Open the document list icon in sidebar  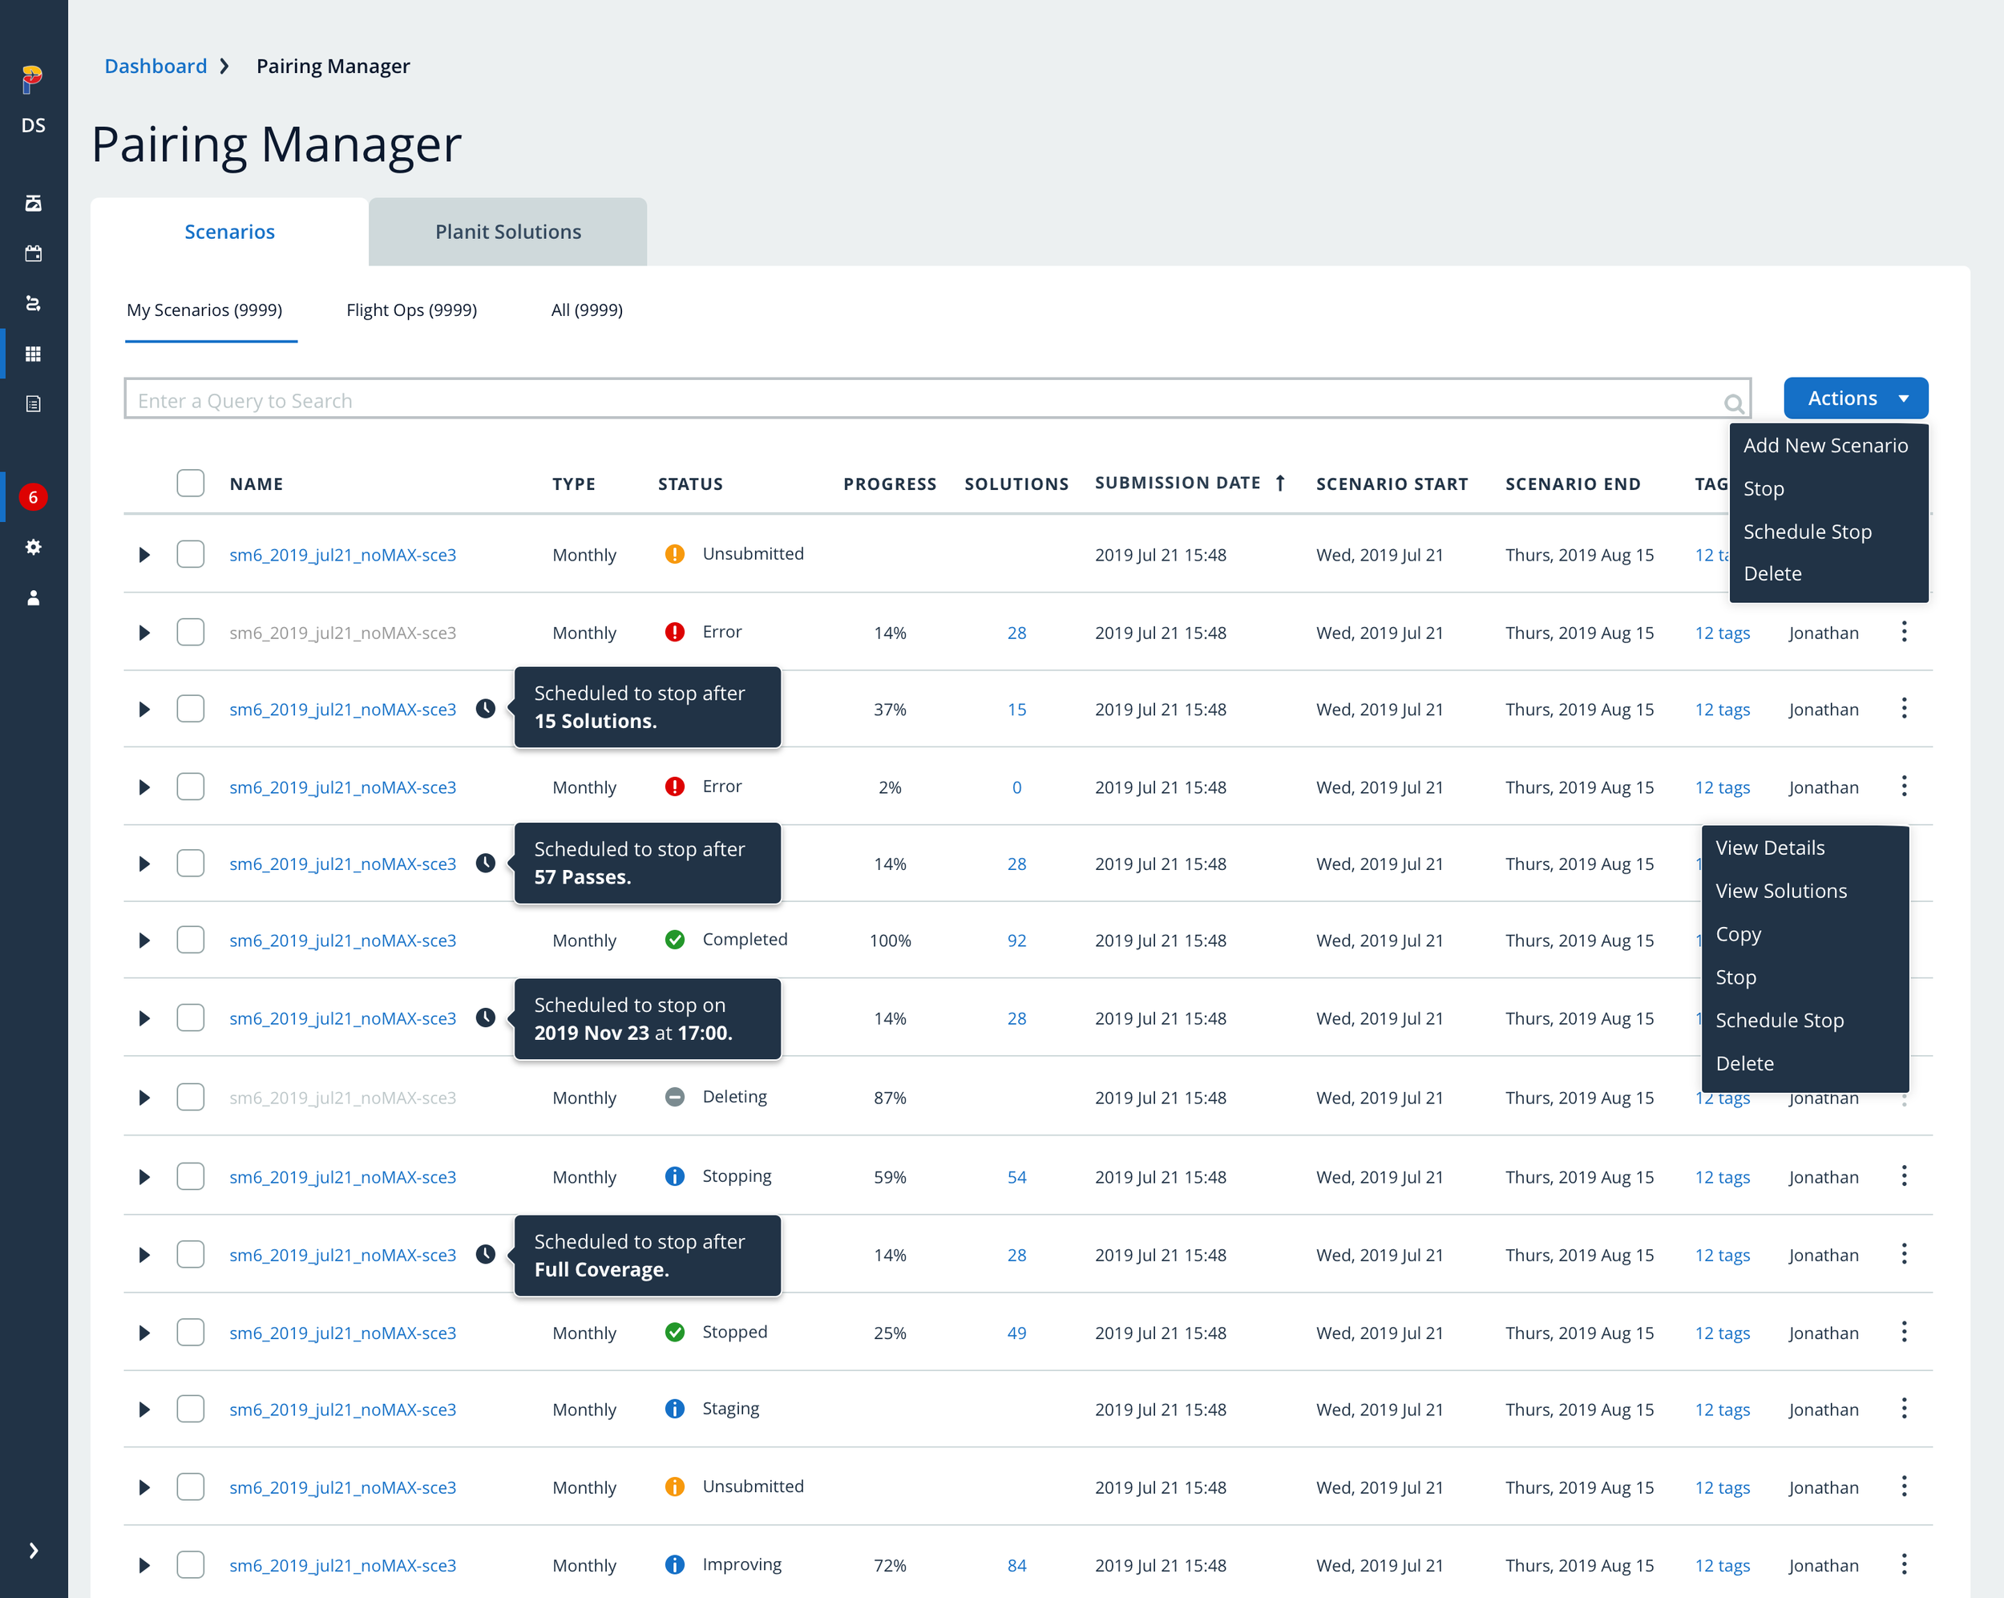pyautogui.click(x=34, y=403)
